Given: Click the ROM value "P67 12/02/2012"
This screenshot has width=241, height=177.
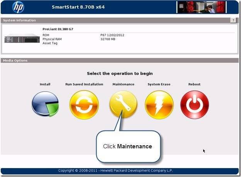Looking at the screenshot, I should click(x=112, y=35).
